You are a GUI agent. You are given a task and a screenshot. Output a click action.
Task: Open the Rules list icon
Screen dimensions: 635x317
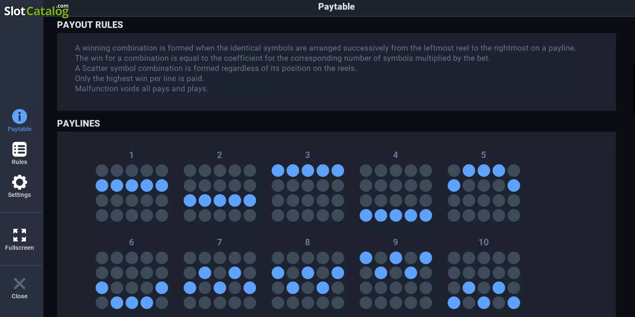pyautogui.click(x=19, y=150)
